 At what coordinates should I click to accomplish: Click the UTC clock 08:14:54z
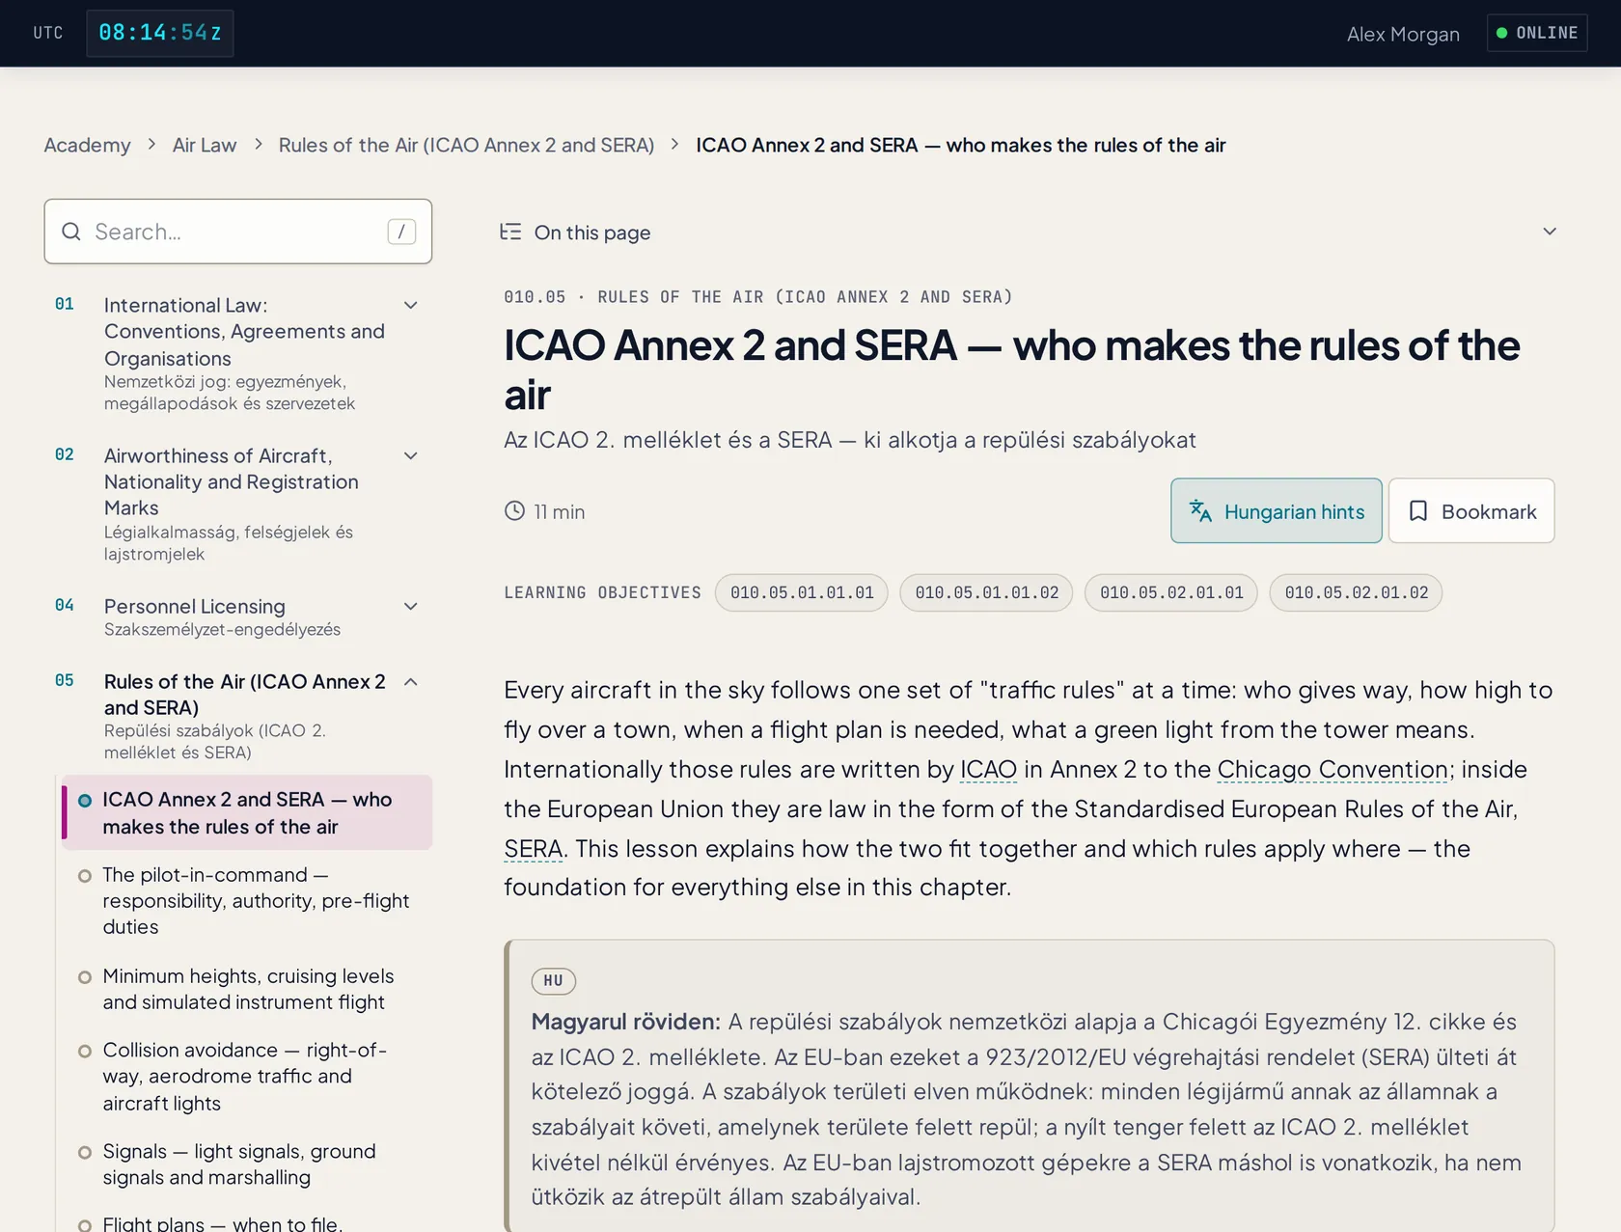pos(160,33)
